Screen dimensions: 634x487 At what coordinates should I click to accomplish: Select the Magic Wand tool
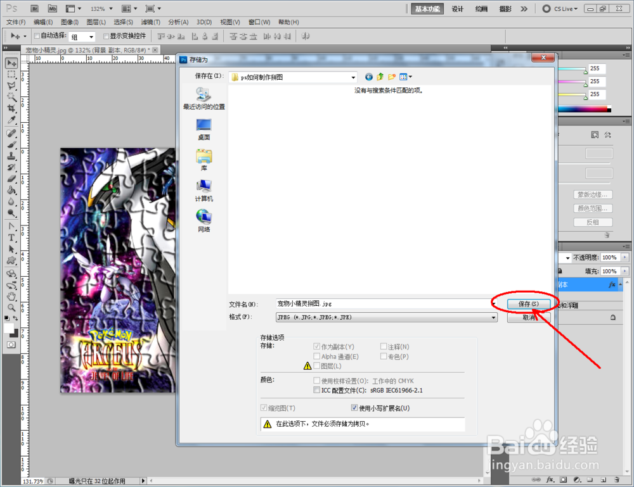click(x=11, y=97)
